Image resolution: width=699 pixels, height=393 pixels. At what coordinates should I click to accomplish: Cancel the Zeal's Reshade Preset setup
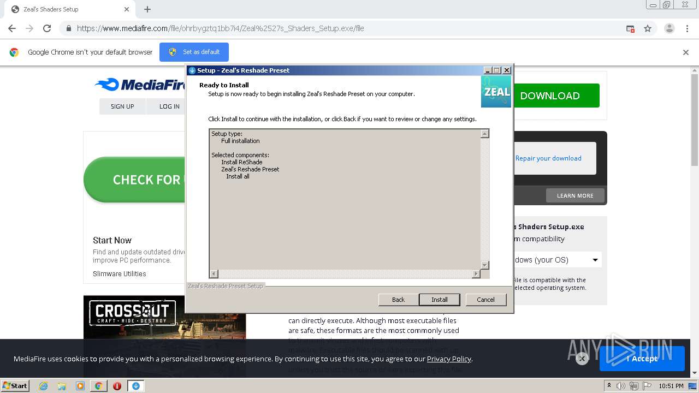(485, 300)
